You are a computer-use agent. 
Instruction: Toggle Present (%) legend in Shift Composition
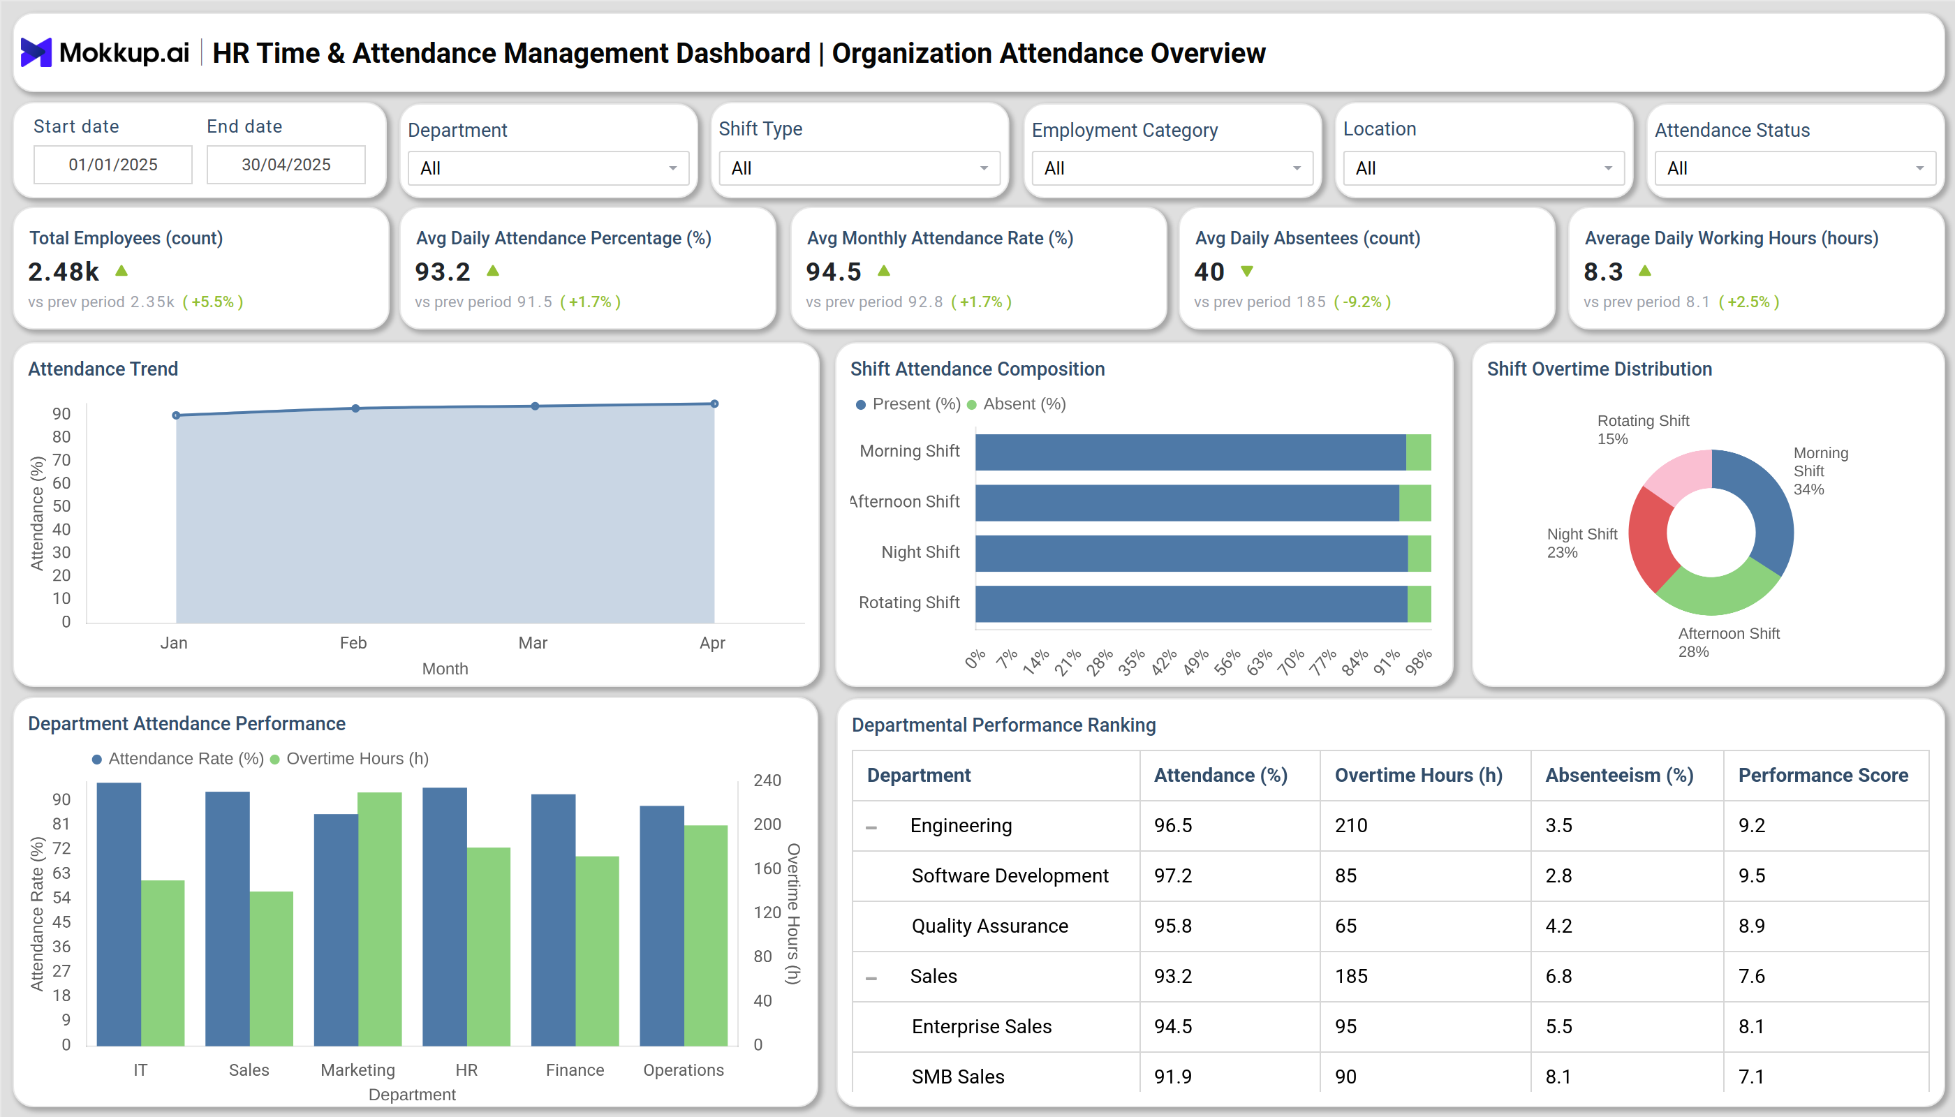[908, 404]
